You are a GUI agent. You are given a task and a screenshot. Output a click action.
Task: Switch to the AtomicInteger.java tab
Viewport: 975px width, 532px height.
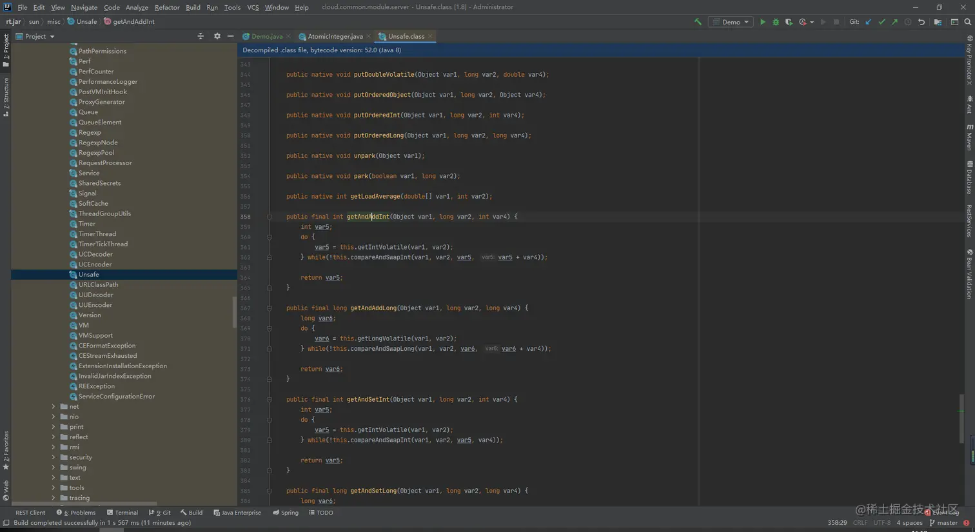(x=335, y=37)
